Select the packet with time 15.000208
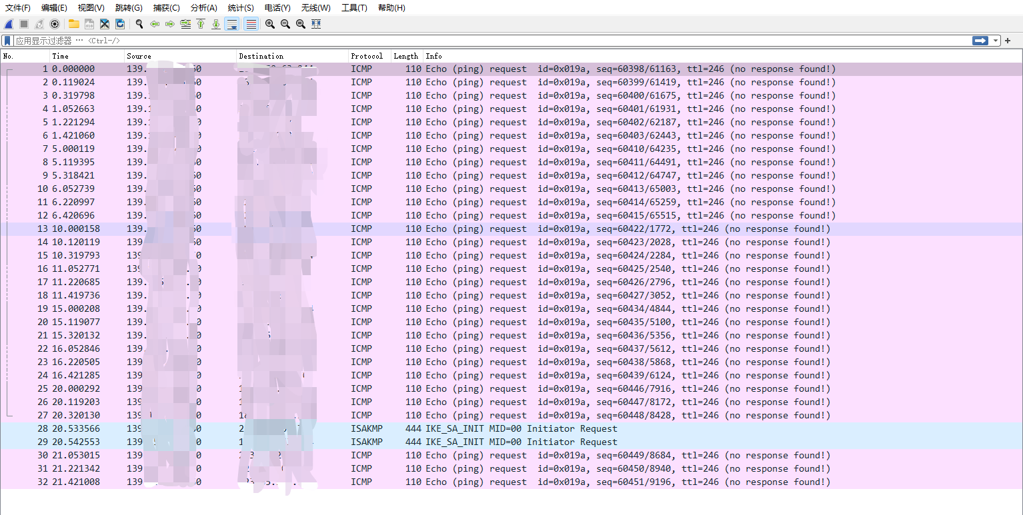Screen dimensions: 1023x515 click(512, 309)
